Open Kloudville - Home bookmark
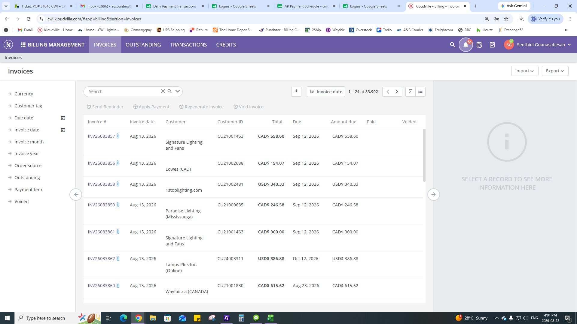Viewport: 577px width, 324px height. 55,30
